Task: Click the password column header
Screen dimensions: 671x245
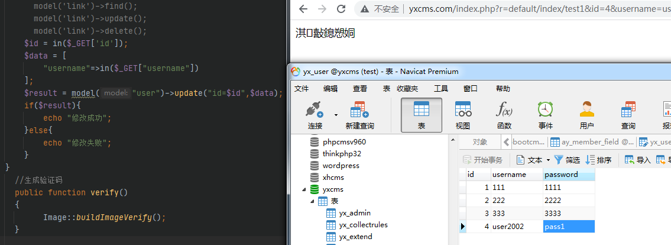Action: click(569, 175)
